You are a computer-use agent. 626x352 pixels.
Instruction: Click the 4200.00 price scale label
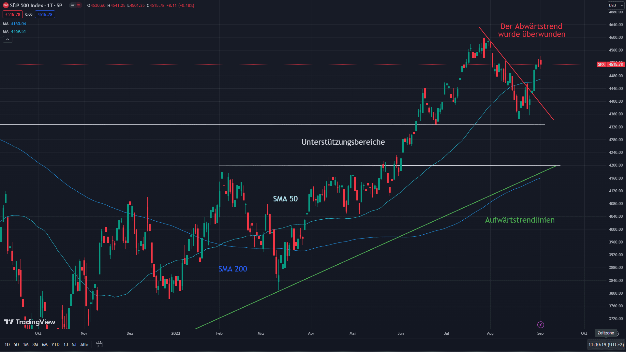(x=616, y=165)
